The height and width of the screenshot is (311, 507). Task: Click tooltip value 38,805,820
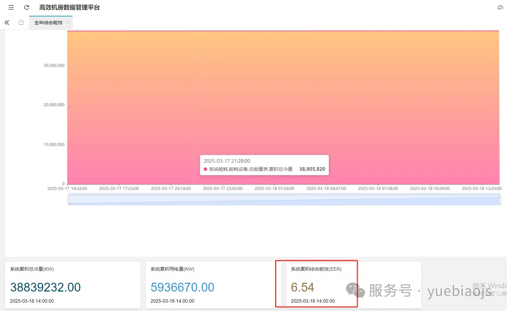[x=312, y=169]
